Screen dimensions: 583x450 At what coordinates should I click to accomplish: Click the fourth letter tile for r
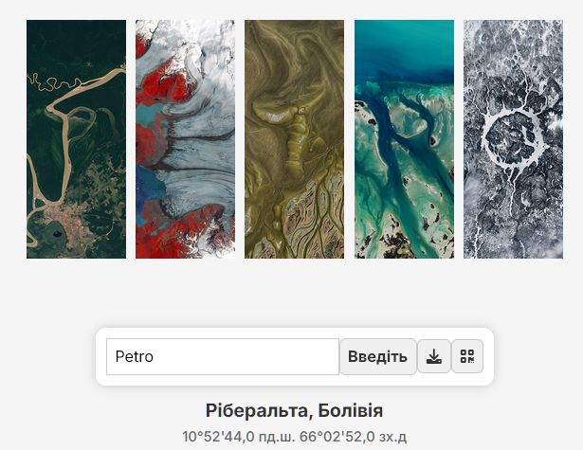404,139
